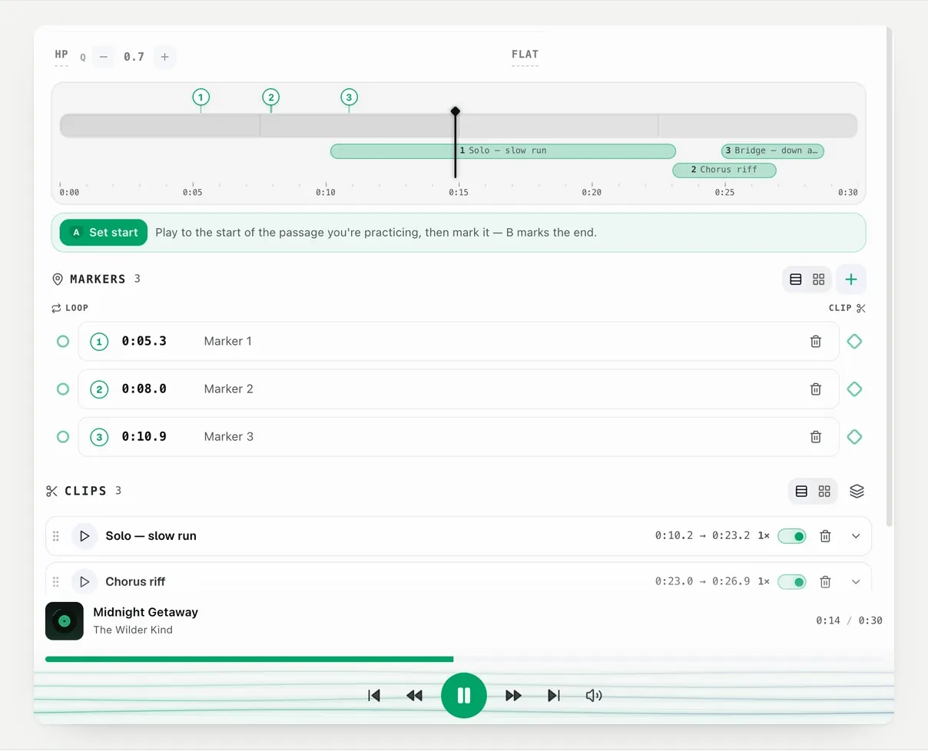Select the Bridge timeline region
Image resolution: width=928 pixels, height=751 pixels.
tap(772, 151)
